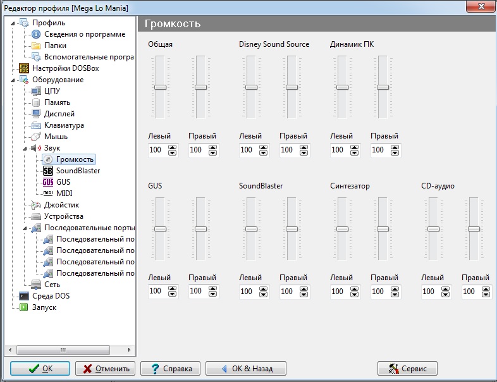Click the SB SoundBlaster icon in tree
Viewport: 497px width, 382px height.
point(48,171)
